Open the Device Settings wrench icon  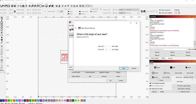(x=53, y=6)
